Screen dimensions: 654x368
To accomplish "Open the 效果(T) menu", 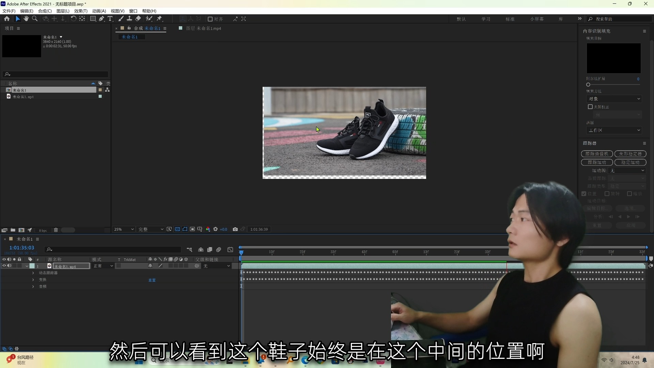I will pyautogui.click(x=81, y=11).
